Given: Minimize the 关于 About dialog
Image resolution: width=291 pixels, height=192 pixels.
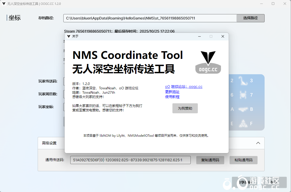Looking at the screenshot, I should 199,36.
